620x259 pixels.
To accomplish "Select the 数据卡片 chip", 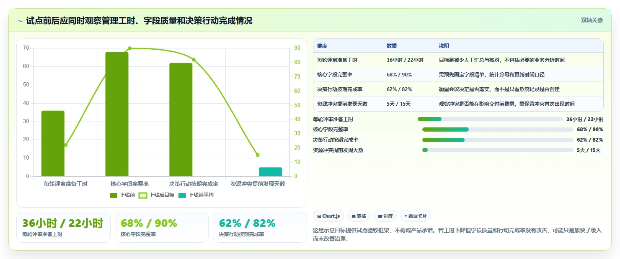I will pyautogui.click(x=416, y=216).
